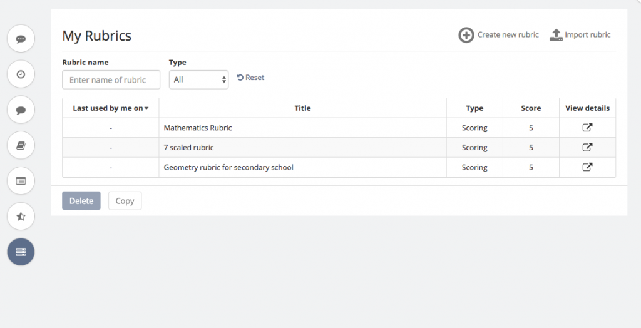Open the active rubrics server sidebar icon
The image size is (641, 328).
(x=21, y=252)
